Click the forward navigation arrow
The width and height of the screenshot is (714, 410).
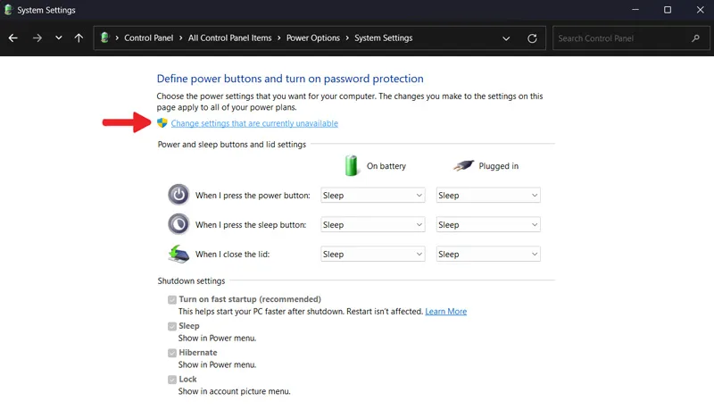[x=37, y=38]
